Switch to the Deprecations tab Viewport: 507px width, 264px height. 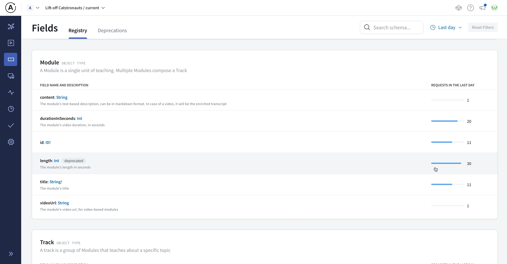pos(112,31)
